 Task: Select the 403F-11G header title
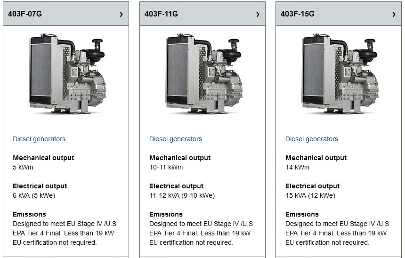click(x=161, y=14)
